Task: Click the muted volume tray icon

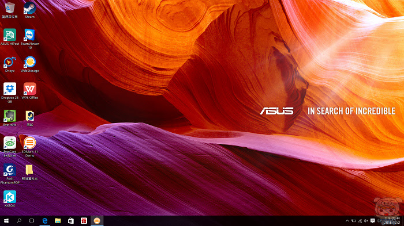Action: coord(366,221)
